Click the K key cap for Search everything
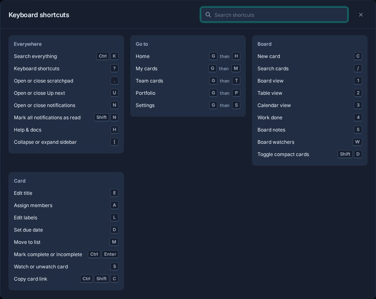The width and height of the screenshot is (376, 299). pos(114,56)
